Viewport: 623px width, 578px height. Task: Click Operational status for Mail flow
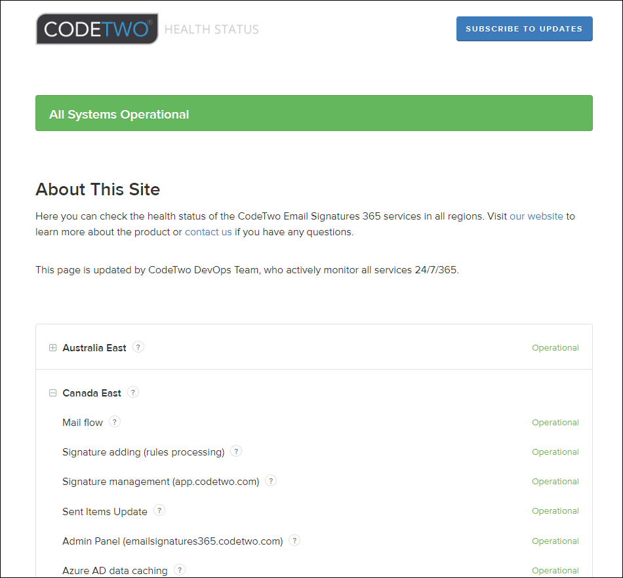pyautogui.click(x=555, y=423)
